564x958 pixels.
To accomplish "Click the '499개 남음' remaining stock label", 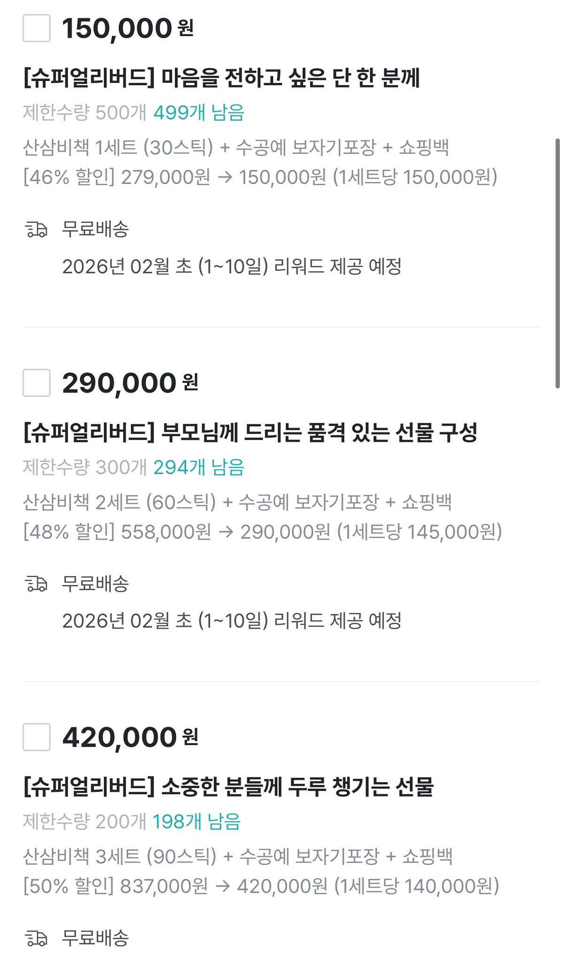I will point(199,113).
